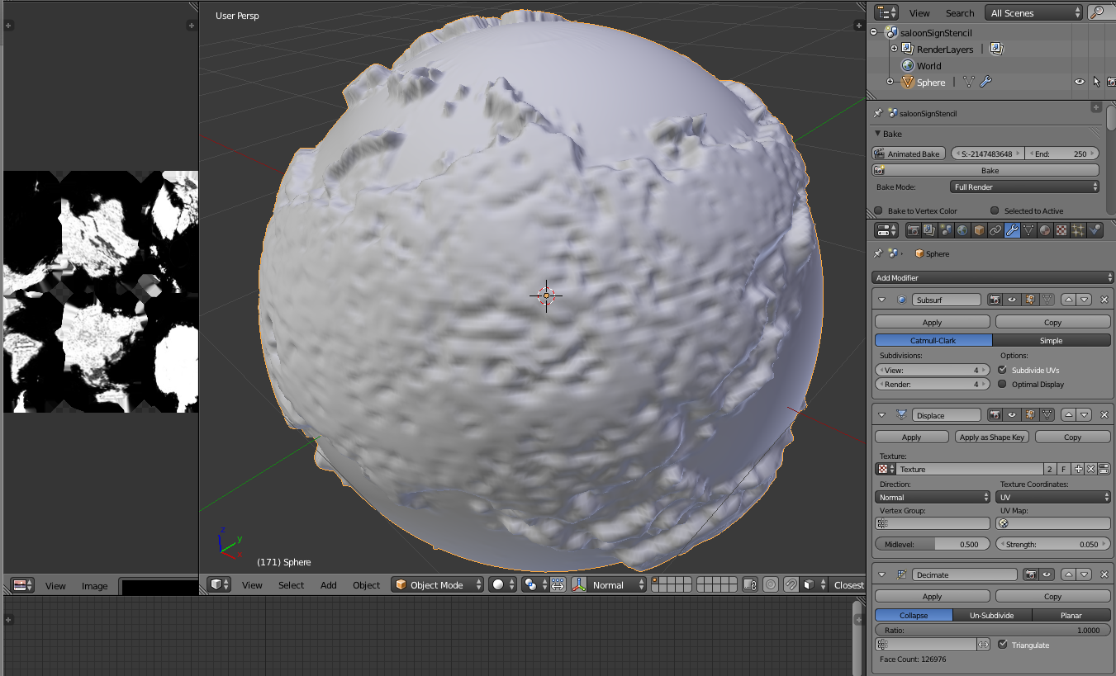Open Texture Coordinates UV dropdown
The width and height of the screenshot is (1116, 676).
click(x=1053, y=497)
